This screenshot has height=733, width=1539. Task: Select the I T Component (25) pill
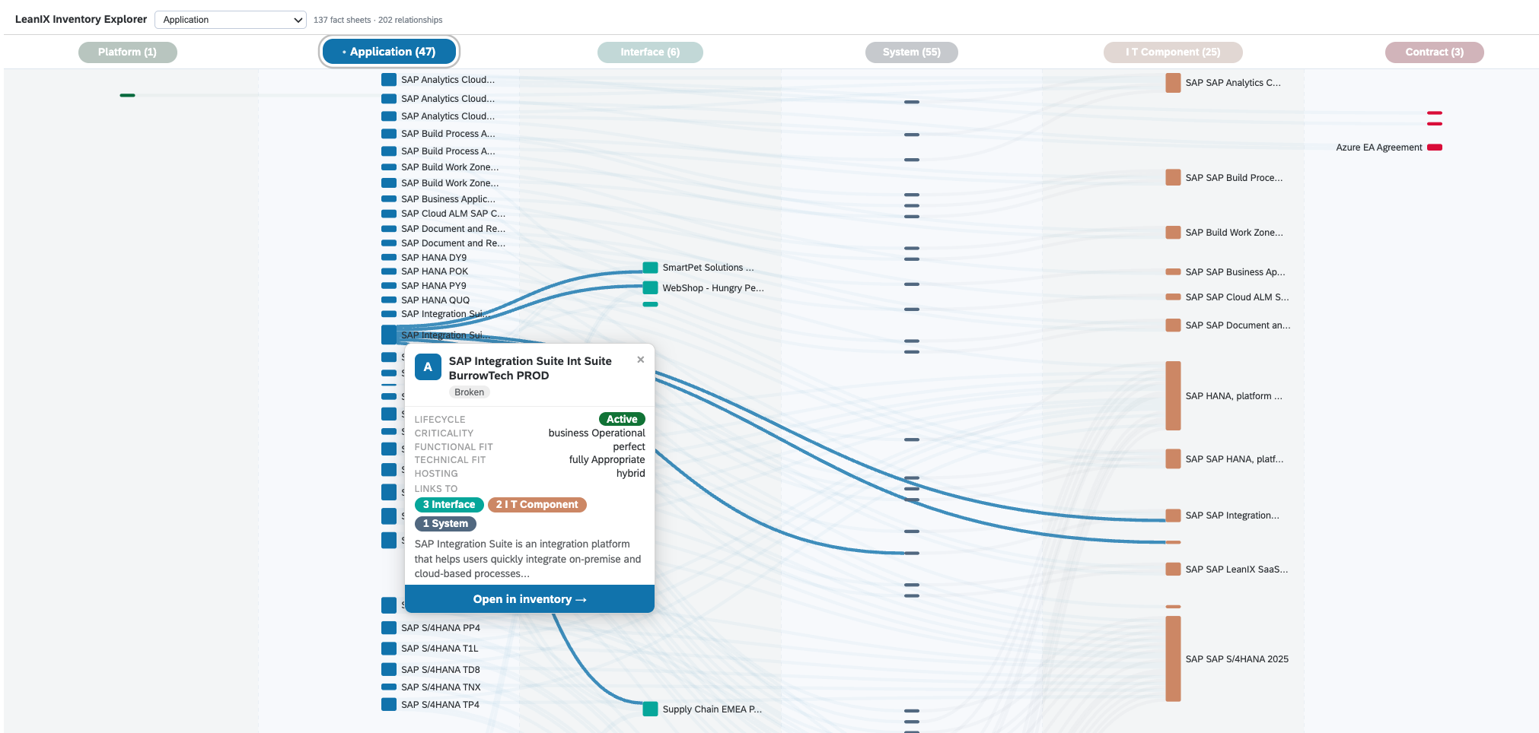coord(1173,52)
